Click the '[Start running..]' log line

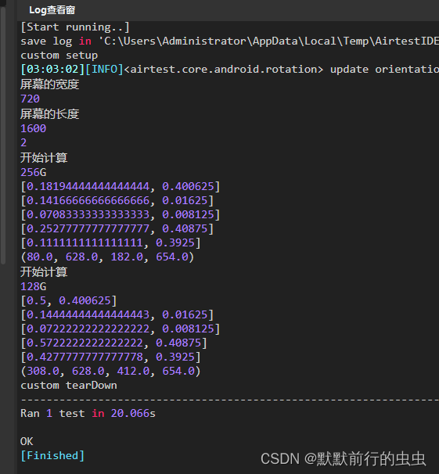point(75,27)
